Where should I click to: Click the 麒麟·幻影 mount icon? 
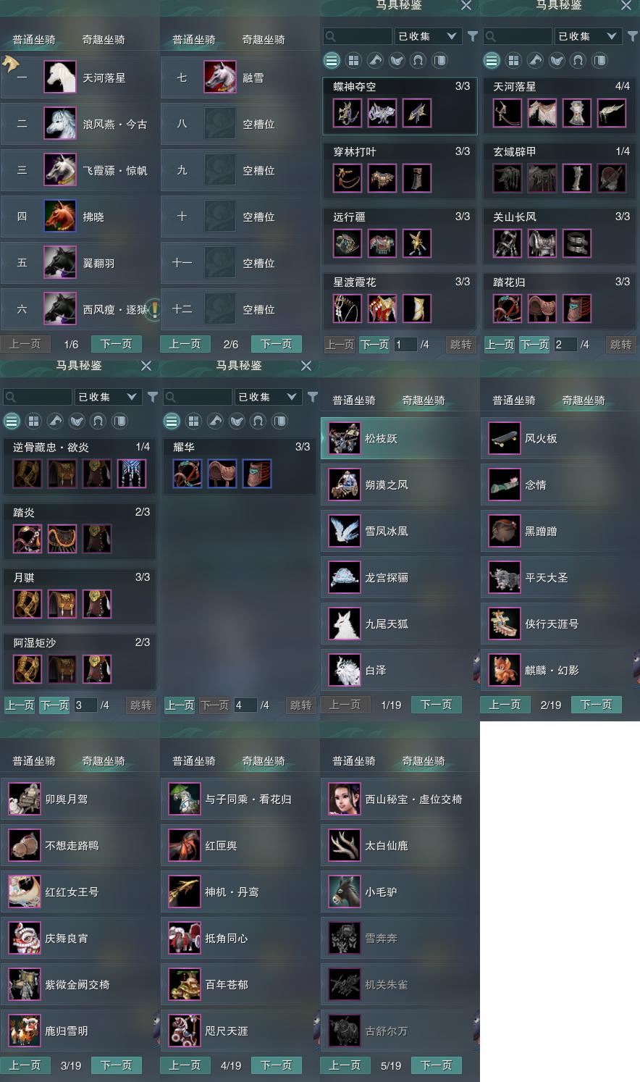pyautogui.click(x=505, y=671)
